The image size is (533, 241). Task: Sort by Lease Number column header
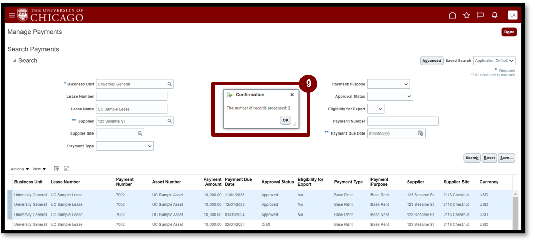65,182
